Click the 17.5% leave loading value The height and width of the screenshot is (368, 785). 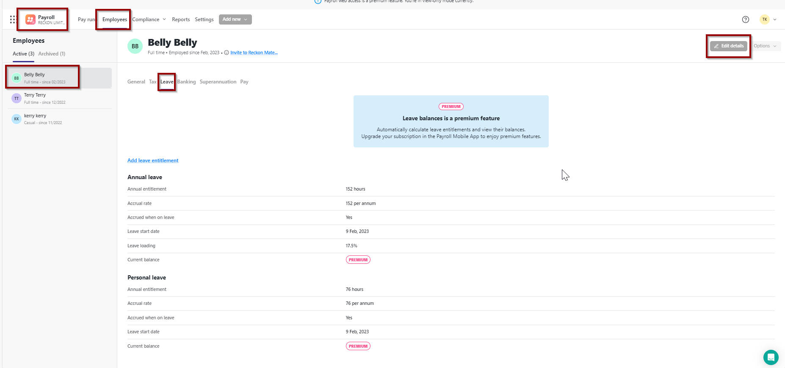pyautogui.click(x=351, y=246)
